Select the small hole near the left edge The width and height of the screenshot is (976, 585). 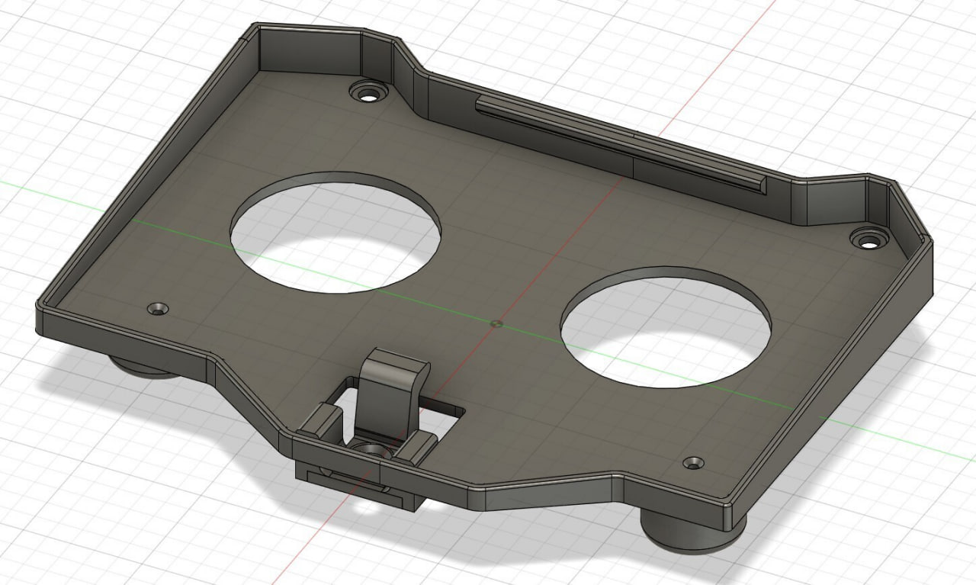pos(159,309)
